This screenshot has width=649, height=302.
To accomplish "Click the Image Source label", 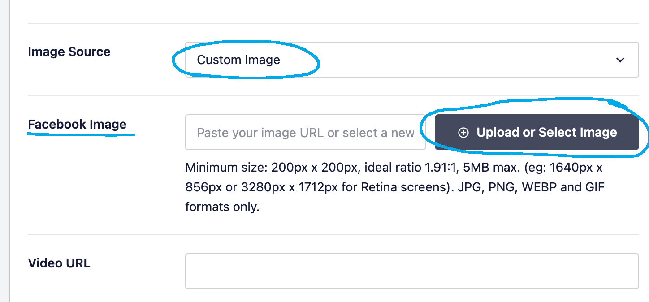I will tap(69, 52).
